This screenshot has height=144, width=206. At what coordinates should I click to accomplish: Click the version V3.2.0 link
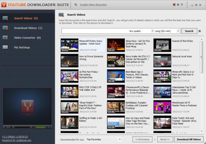15,137
